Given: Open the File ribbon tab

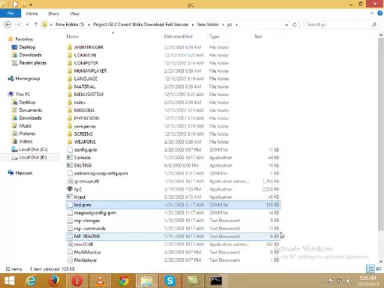Looking at the screenshot, I should [x=10, y=13].
